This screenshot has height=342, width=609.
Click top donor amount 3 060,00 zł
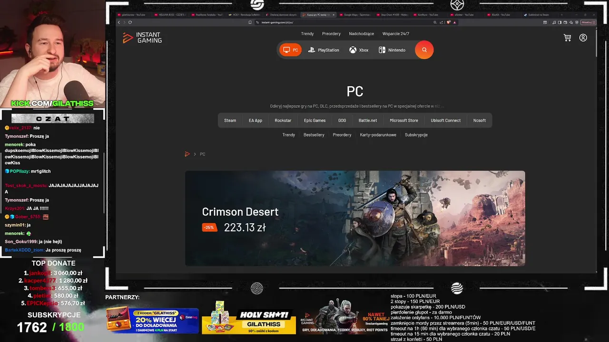[x=68, y=273]
